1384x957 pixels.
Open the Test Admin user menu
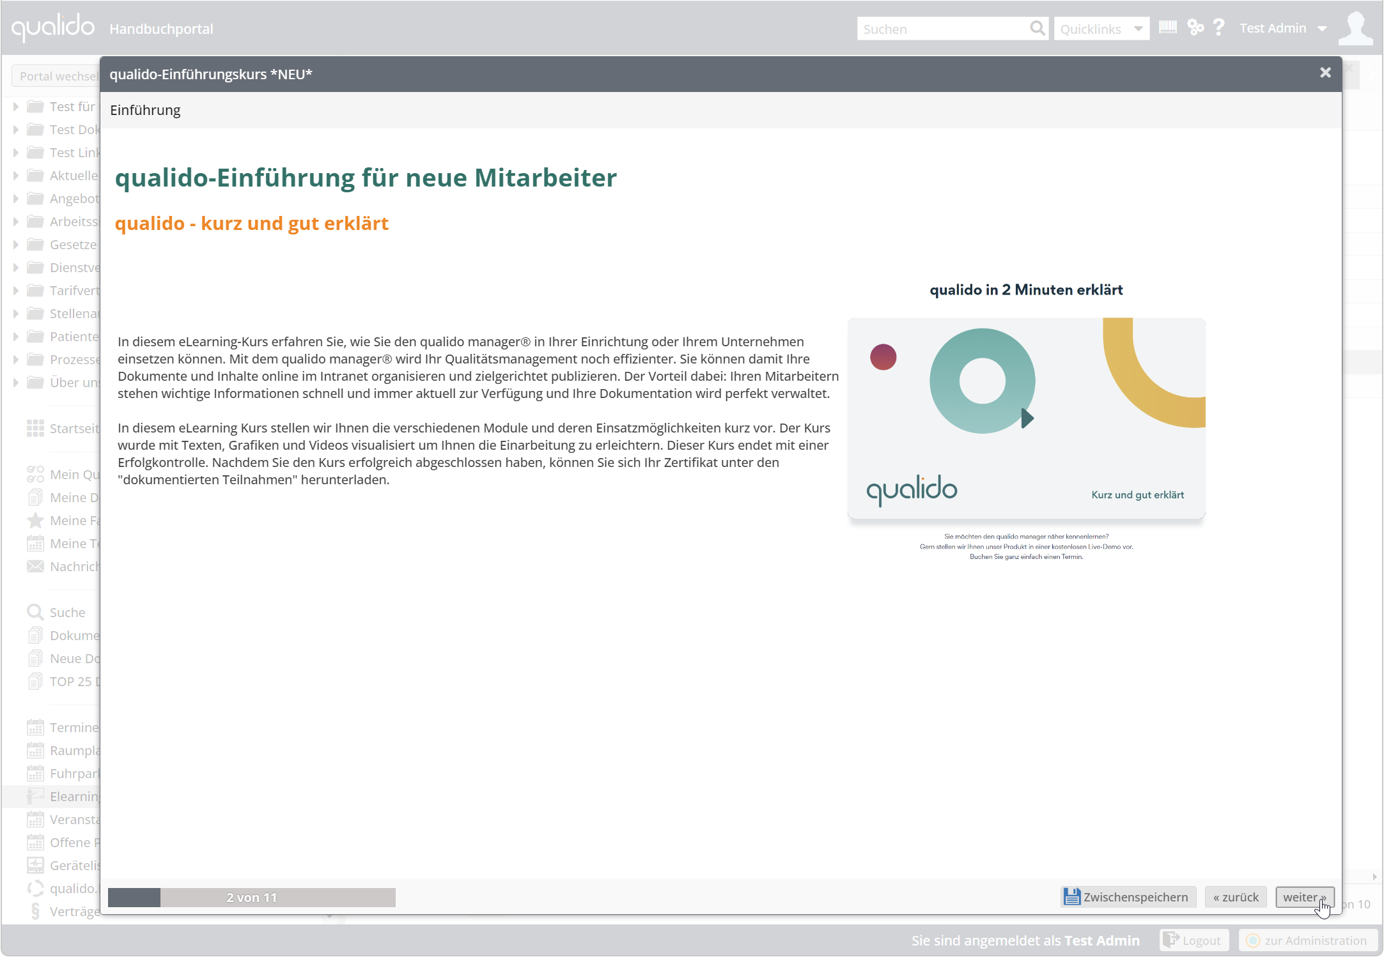(1283, 28)
